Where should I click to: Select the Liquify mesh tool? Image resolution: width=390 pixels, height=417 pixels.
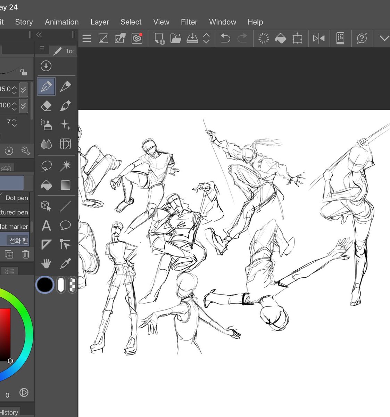click(x=65, y=144)
